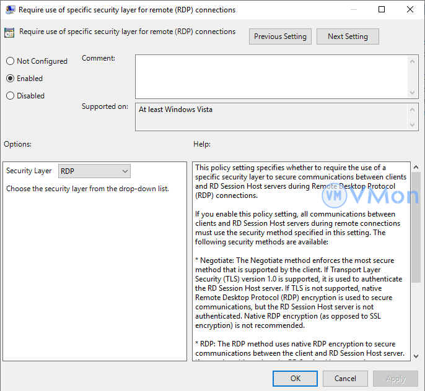Open the Security Layer dropdown
425x391 pixels.
(x=94, y=171)
